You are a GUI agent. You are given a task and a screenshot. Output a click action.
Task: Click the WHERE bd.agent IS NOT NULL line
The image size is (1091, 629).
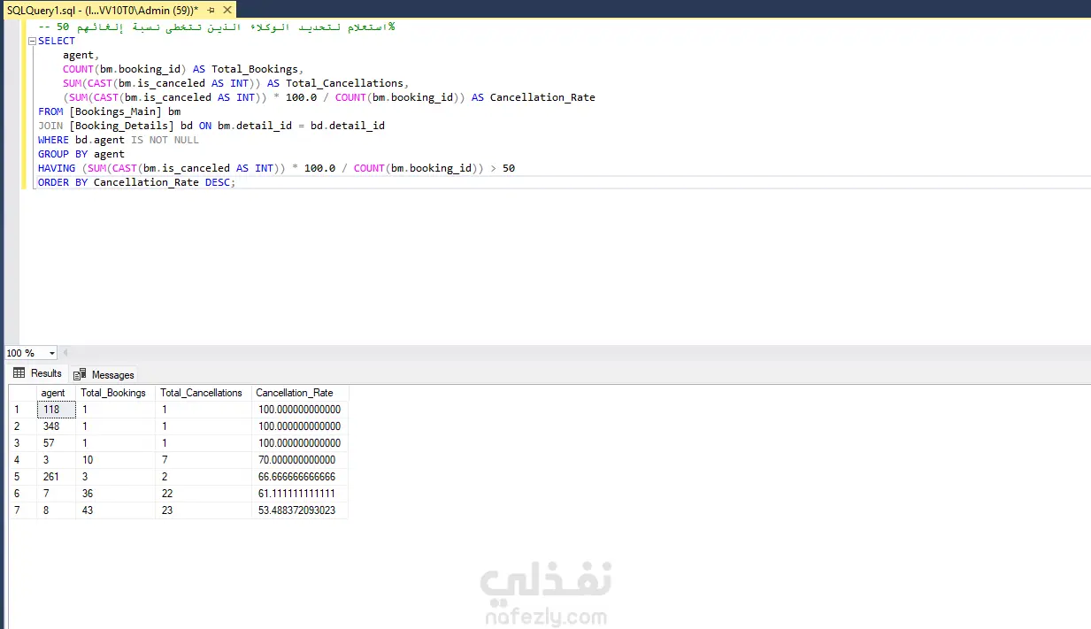click(x=119, y=140)
